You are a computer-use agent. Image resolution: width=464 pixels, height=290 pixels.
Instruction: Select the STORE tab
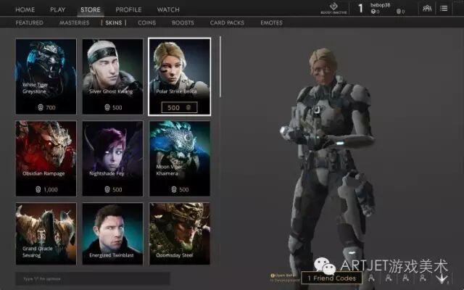click(x=91, y=9)
